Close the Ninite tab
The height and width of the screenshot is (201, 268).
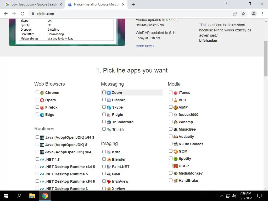(x=123, y=5)
